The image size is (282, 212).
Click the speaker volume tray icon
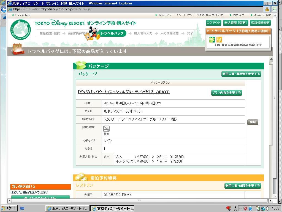pos(268,209)
